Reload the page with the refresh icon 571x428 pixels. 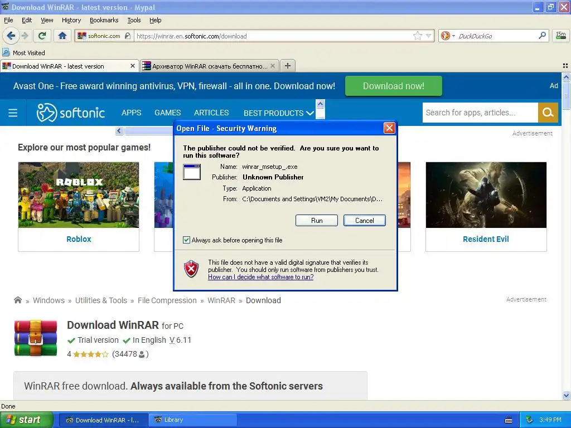coord(42,36)
